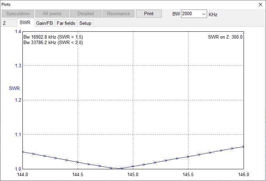Click the curve's data point at 144.0
Screen dimensions: 266x181
[x=22, y=152]
